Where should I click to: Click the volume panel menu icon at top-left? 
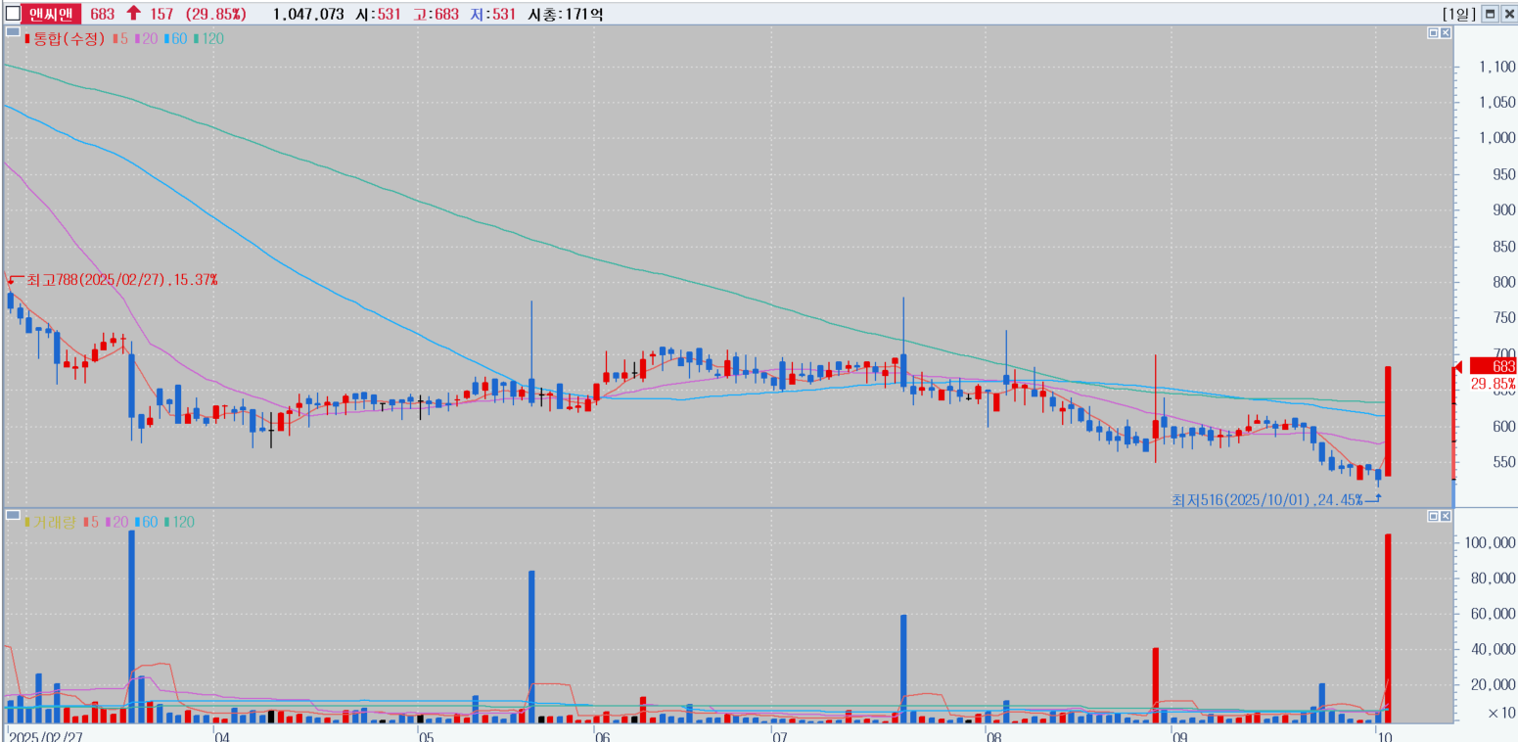[12, 515]
